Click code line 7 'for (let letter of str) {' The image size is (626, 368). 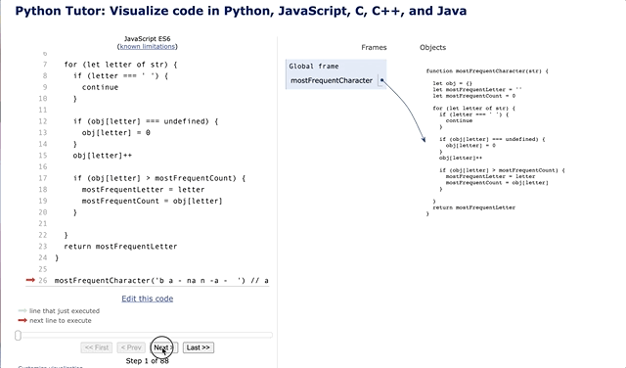pyautogui.click(x=120, y=65)
